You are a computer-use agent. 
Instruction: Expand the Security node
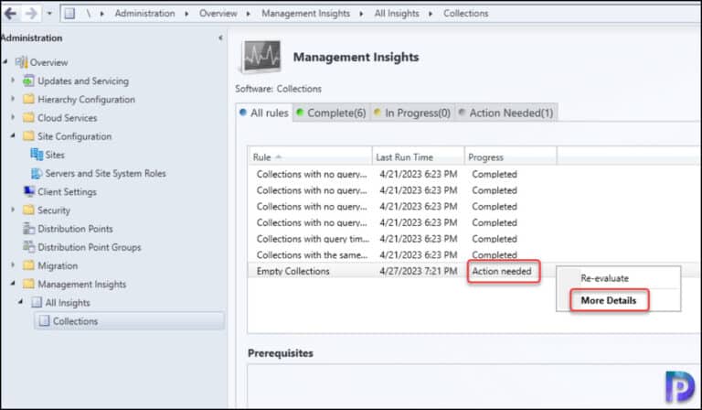coord(13,210)
